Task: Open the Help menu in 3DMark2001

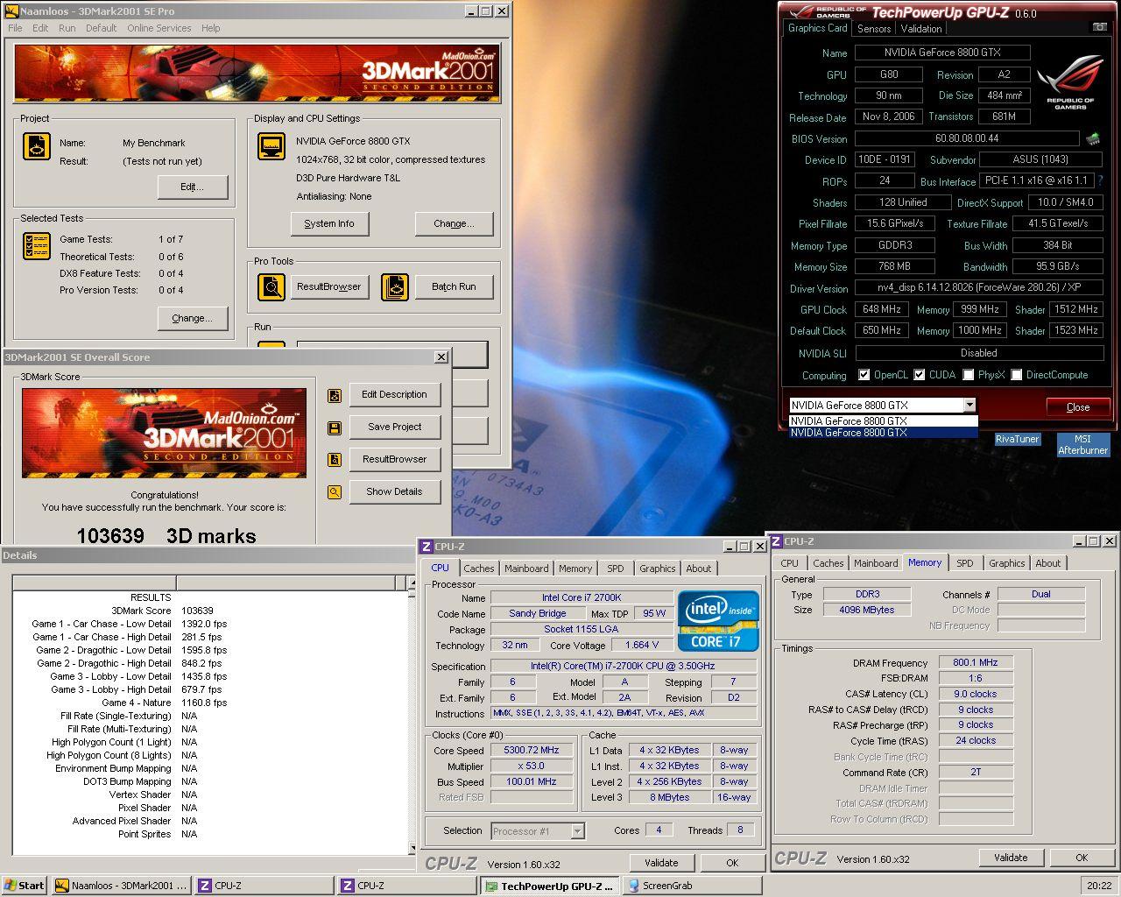Action: click(211, 28)
